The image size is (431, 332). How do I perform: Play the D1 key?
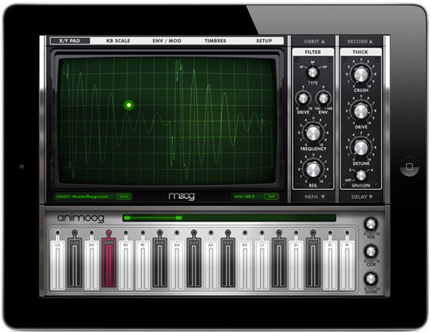tap(296, 265)
